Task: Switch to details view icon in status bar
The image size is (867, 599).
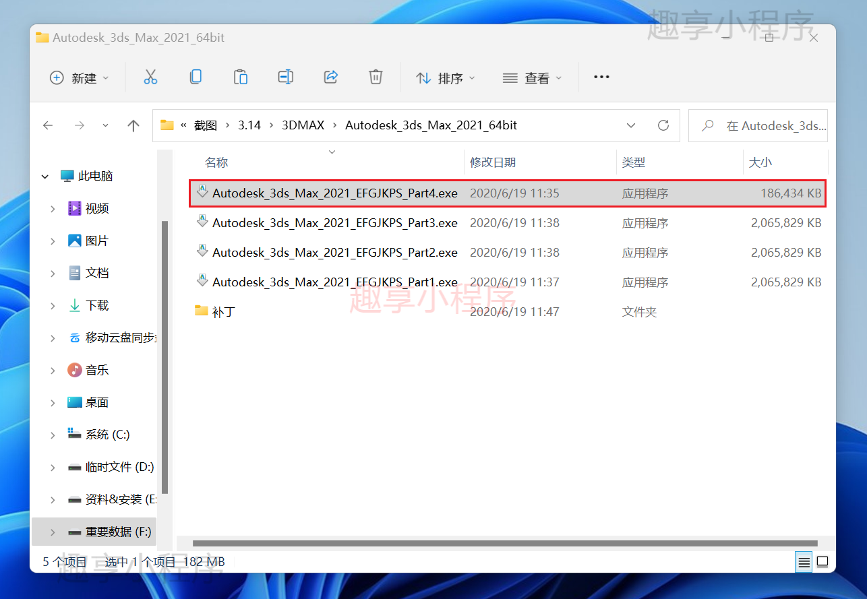Action: [804, 562]
